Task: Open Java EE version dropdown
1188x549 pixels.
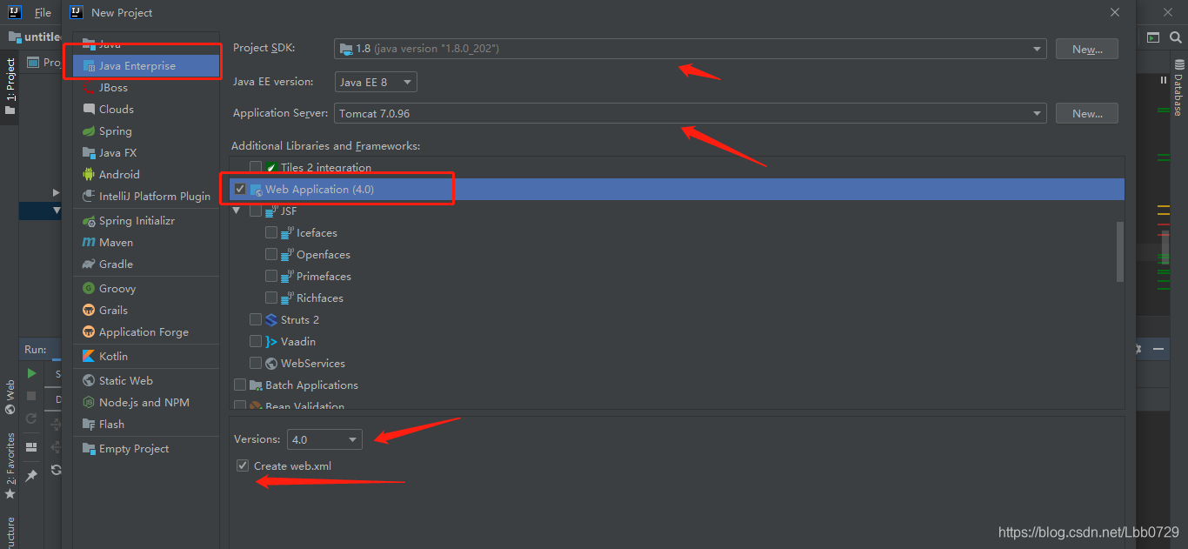Action: (376, 82)
